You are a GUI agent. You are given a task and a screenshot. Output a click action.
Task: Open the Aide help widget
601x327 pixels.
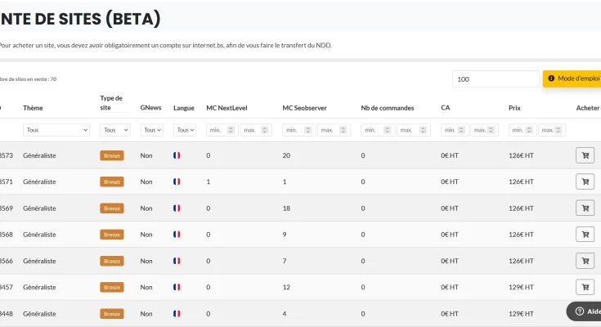[584, 311]
